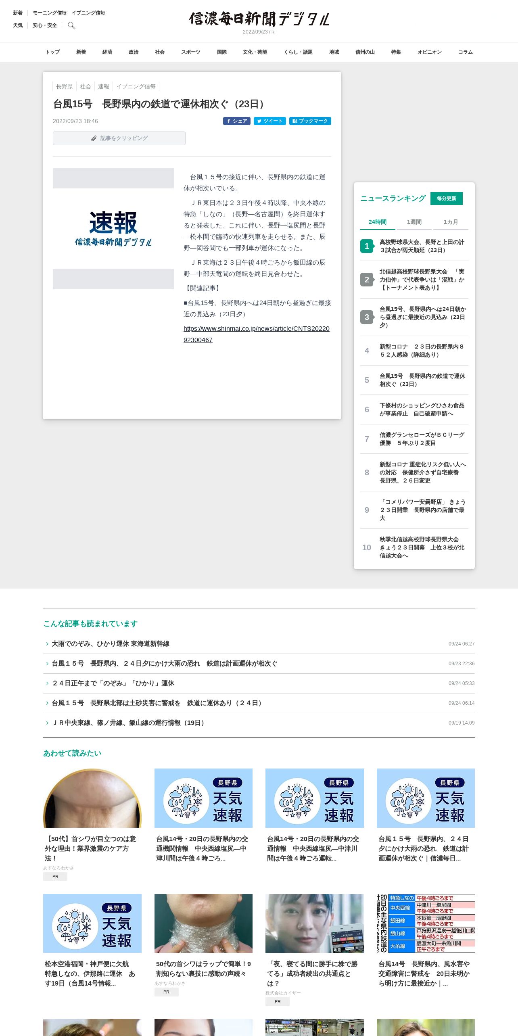This screenshot has width=518, height=1036.
Task: Click the 首シワはラップで簡単 ad image
Action: pyautogui.click(x=203, y=923)
